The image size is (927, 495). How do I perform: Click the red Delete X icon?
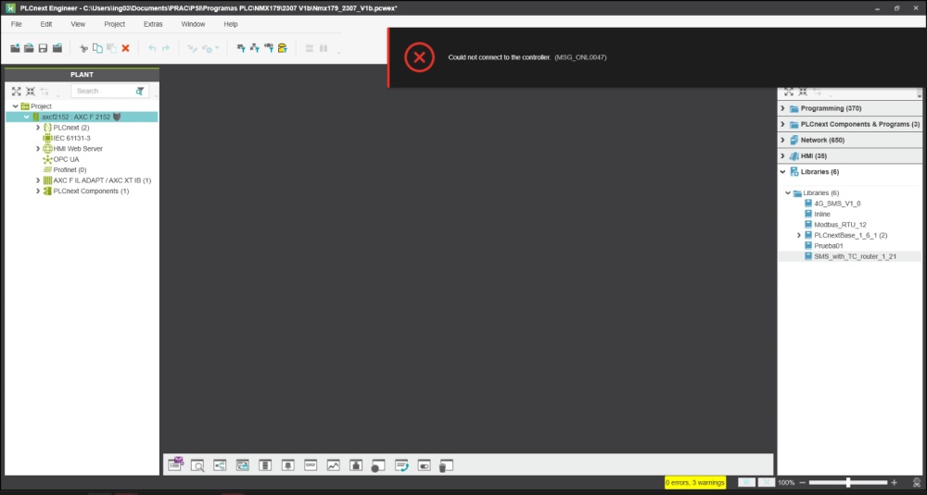tap(125, 48)
